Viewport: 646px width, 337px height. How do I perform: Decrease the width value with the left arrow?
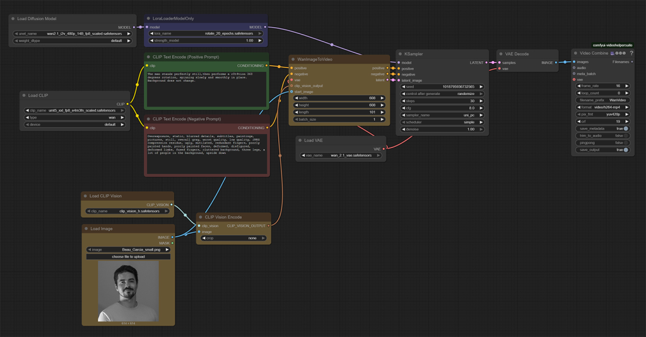coord(297,98)
